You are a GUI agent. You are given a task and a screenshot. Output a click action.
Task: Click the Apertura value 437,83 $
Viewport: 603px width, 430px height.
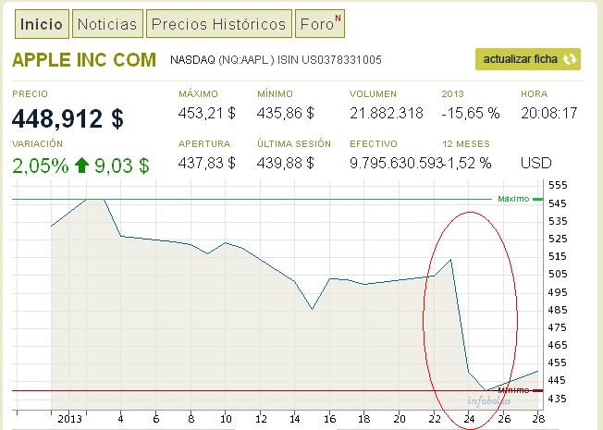(207, 163)
